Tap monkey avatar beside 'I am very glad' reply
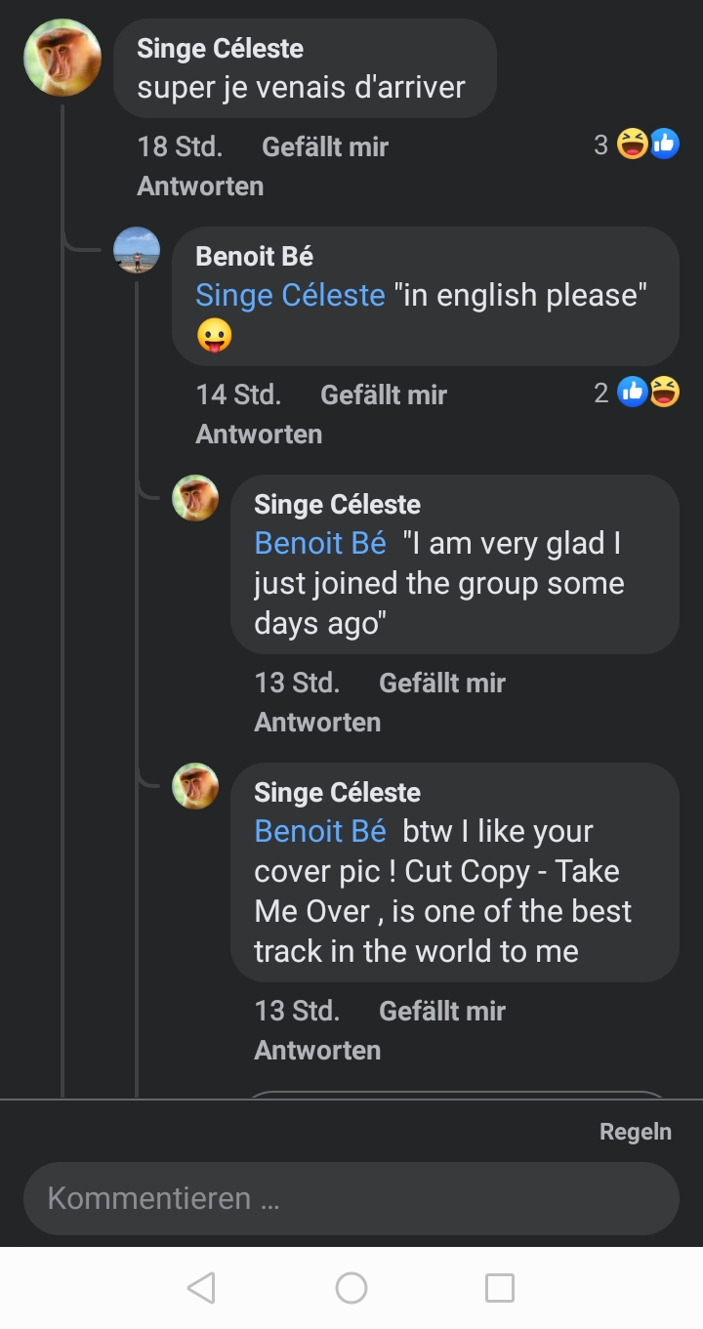703x1329 pixels. pyautogui.click(x=195, y=498)
